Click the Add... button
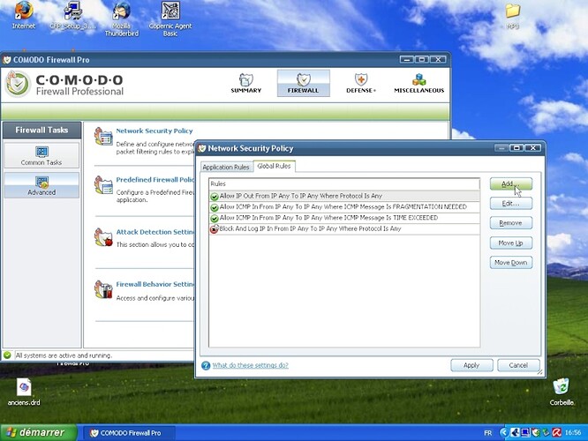The width and height of the screenshot is (588, 441). click(x=511, y=184)
